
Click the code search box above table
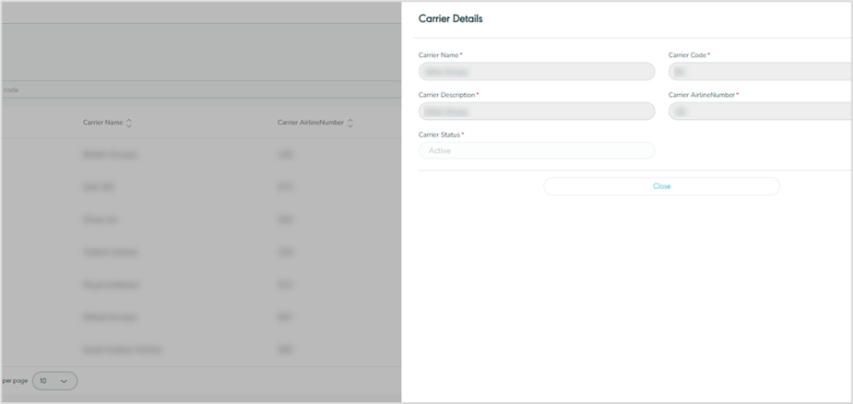pos(184,89)
